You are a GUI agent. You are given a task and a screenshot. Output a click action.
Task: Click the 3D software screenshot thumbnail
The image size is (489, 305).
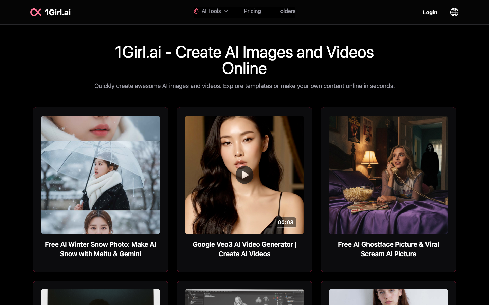tap(244, 297)
